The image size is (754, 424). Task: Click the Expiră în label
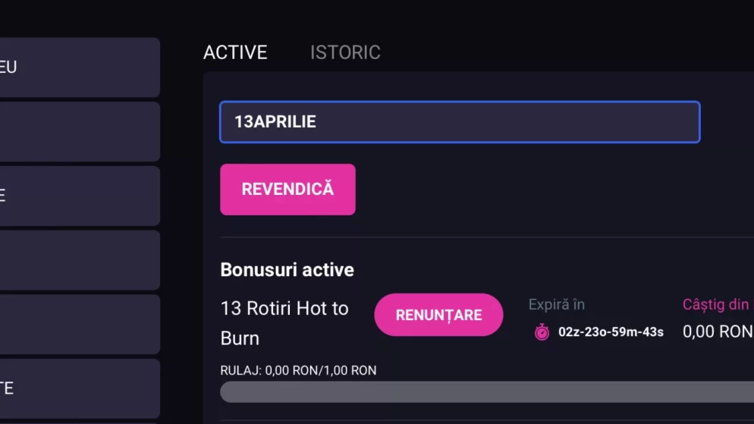tap(556, 304)
